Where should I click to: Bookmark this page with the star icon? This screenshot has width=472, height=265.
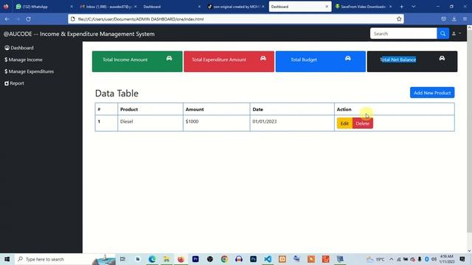(x=399, y=19)
